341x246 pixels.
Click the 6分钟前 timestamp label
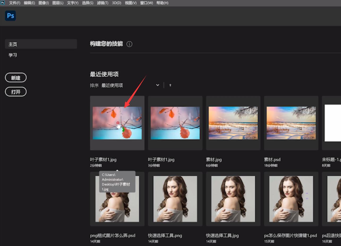coord(212,165)
